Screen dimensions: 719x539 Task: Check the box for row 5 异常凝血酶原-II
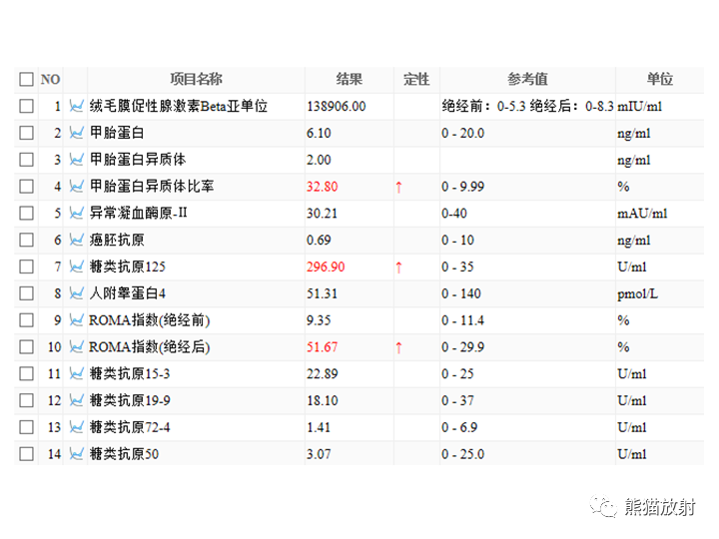click(27, 214)
